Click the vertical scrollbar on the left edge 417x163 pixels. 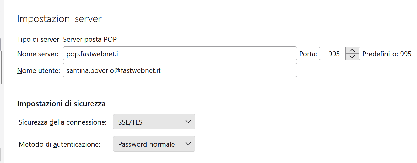click(2, 67)
